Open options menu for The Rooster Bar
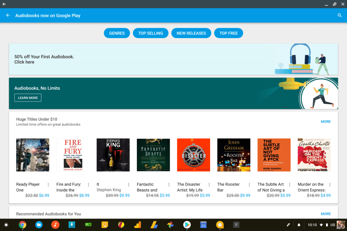The image size is (347, 231). click(249, 185)
